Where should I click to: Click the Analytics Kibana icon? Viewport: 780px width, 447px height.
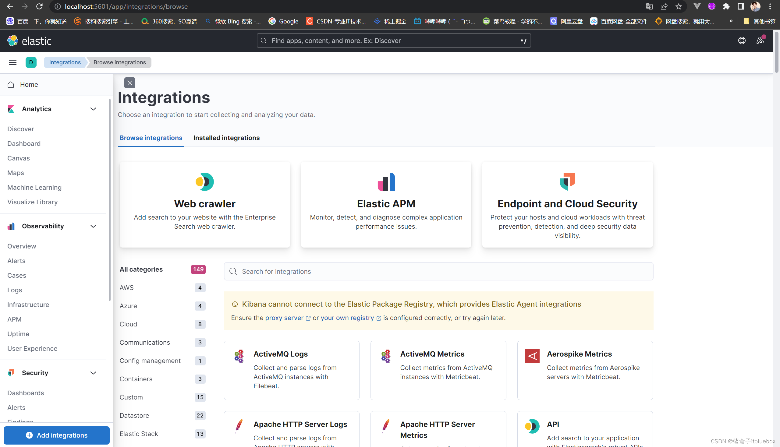point(11,109)
